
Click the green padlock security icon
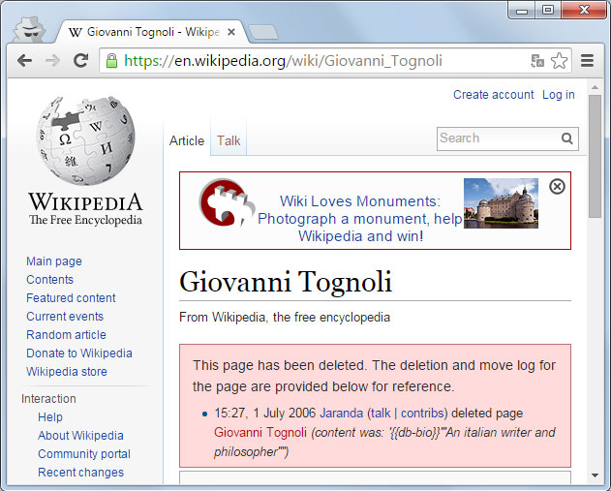[112, 61]
